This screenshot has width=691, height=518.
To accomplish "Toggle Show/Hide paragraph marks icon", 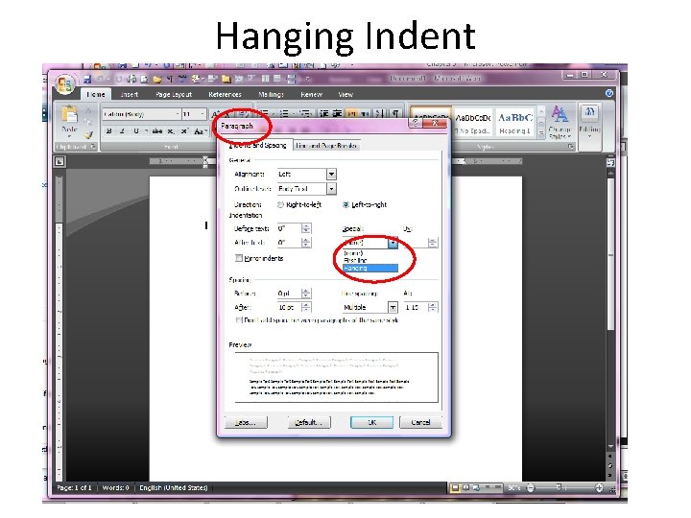I will click(x=396, y=113).
